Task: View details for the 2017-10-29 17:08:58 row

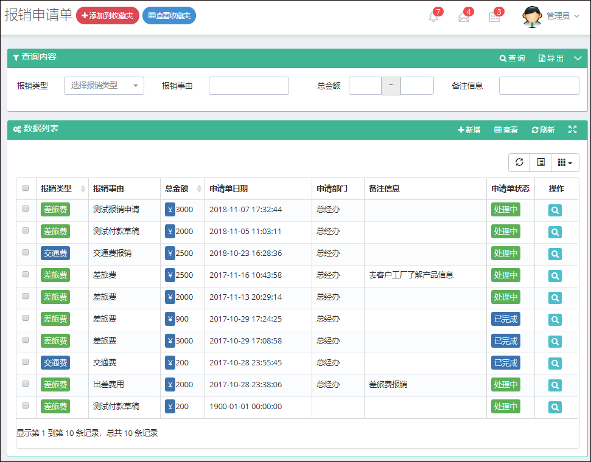Action: pyautogui.click(x=555, y=341)
